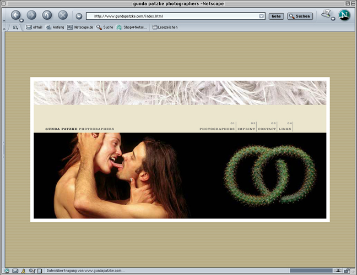The height and width of the screenshot is (275, 357).
Task: Open Instant Messenger status bar icon
Action: click(23, 271)
